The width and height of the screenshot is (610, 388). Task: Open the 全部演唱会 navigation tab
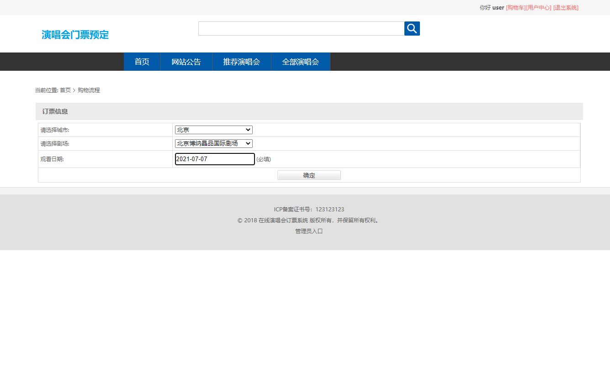300,62
